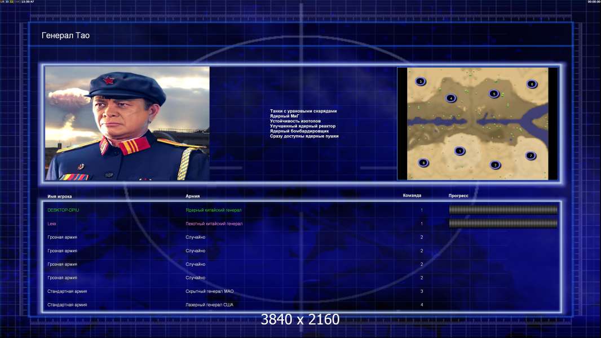Select start position 4 on the map
Viewport: 601px width, 338px height.
tap(451, 99)
